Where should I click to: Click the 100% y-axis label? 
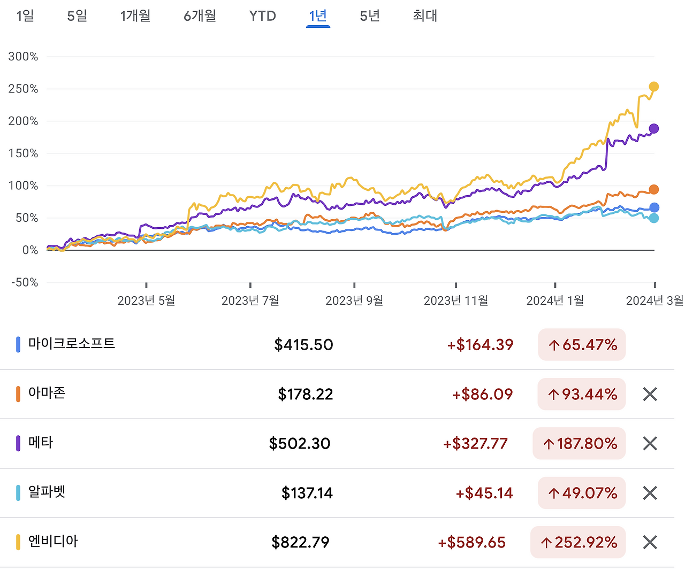(23, 186)
